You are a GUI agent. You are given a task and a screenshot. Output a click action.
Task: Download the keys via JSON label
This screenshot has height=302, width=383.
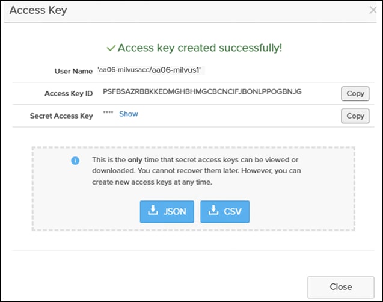pyautogui.click(x=174, y=211)
